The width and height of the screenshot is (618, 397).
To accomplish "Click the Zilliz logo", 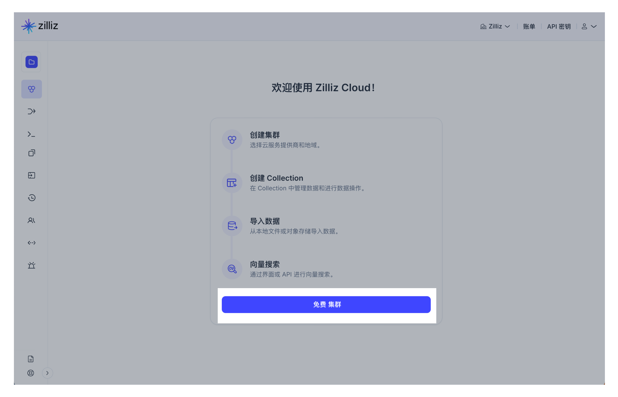I will 40,26.
